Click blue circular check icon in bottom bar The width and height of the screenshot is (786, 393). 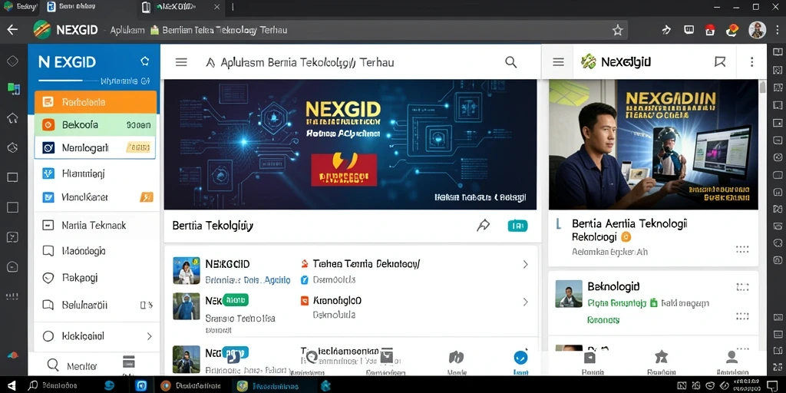tap(521, 358)
